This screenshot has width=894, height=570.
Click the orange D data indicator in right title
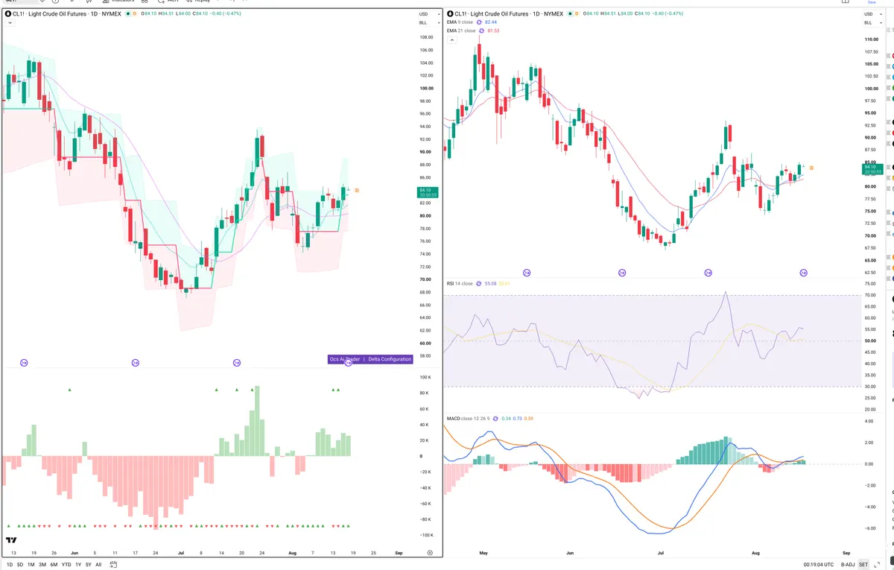pos(578,13)
